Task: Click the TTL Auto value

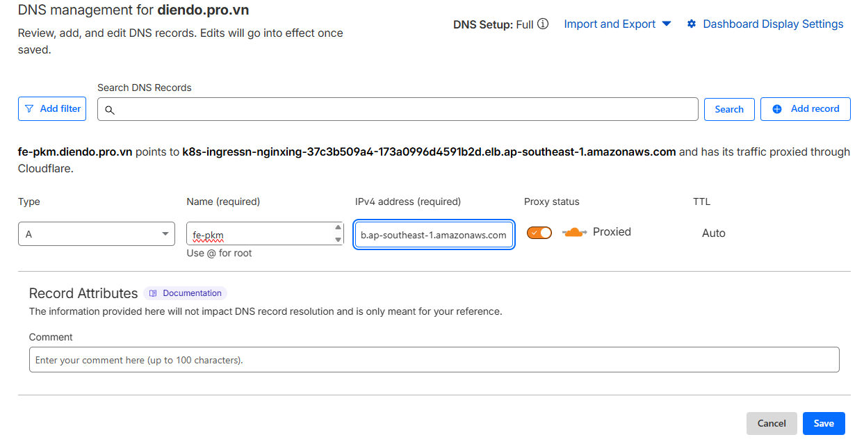Action: (x=713, y=233)
